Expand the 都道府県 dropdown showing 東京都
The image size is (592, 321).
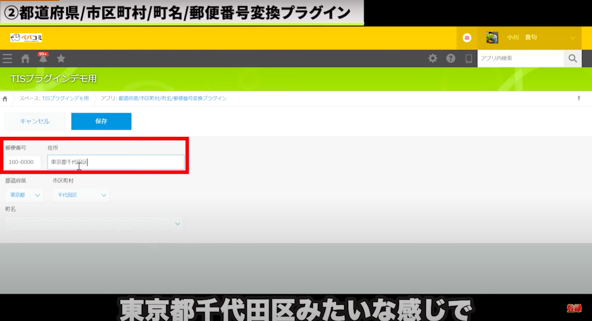pos(25,195)
